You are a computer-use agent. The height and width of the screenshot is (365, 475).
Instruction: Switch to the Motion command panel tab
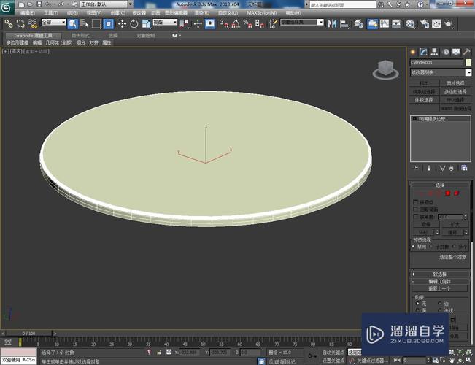(x=446, y=52)
